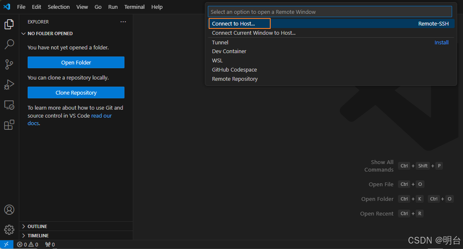The image size is (463, 249).
Task: Click 'You can clone a repository locally' text
Action: (68, 77)
